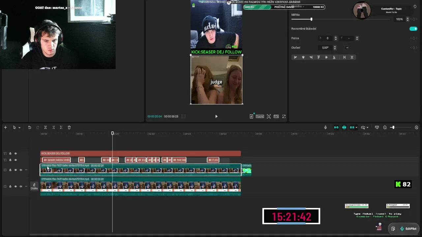Select the KICK:SEASER DEJ FOLLOW text clip
Viewport: 422px width, 237px height.
(140, 153)
